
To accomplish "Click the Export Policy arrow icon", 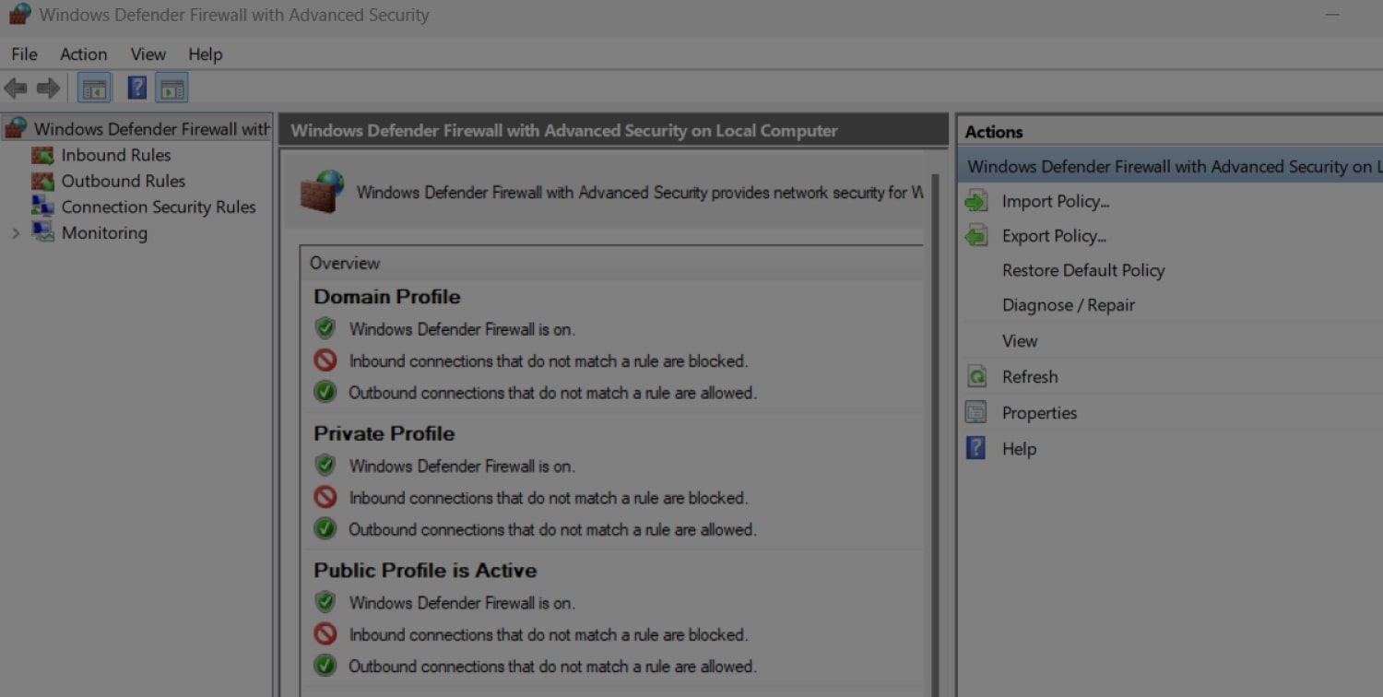I will click(x=976, y=235).
